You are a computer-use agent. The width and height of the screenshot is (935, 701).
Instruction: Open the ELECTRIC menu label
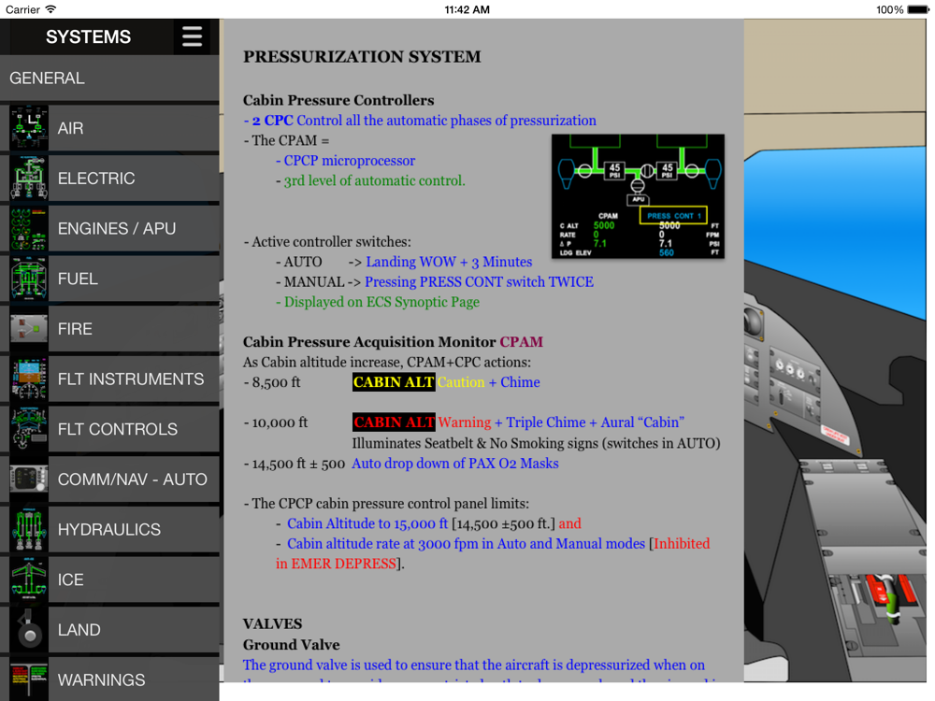(96, 179)
